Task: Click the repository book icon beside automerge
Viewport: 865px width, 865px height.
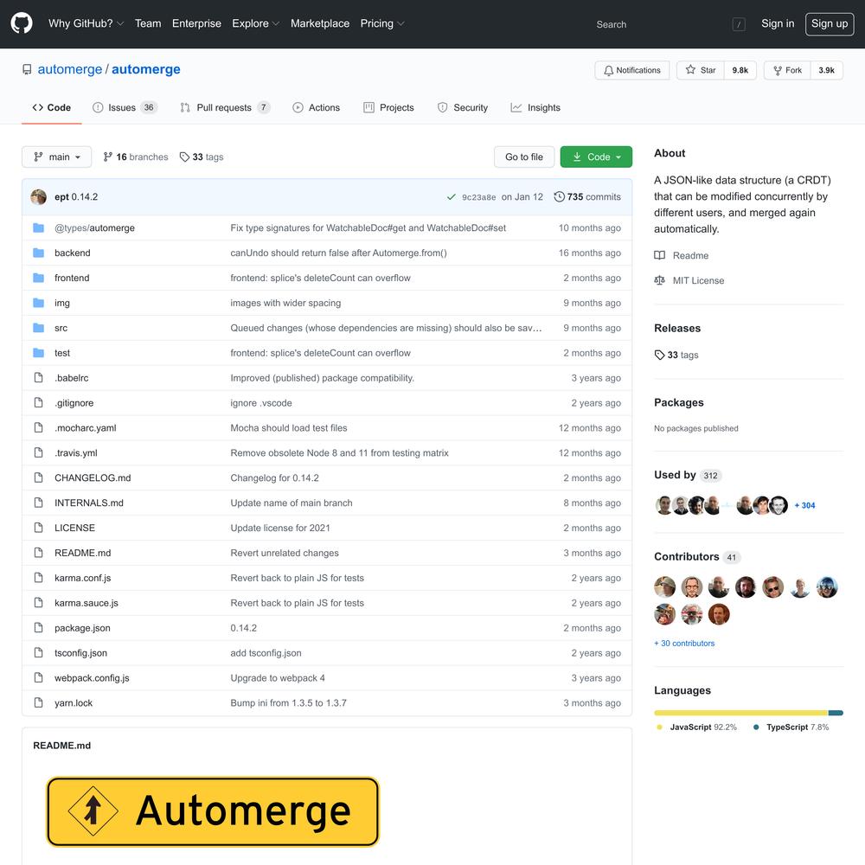Action: pos(27,69)
